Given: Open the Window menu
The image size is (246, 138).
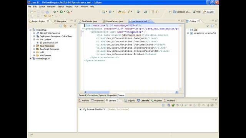Looking at the screenshot, I should (x=84, y=7).
